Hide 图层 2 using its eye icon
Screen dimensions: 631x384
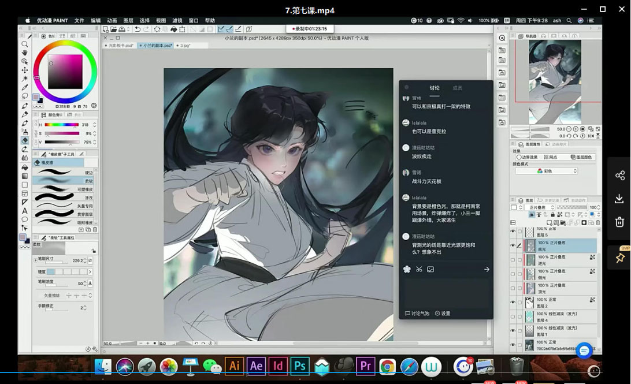(x=513, y=303)
